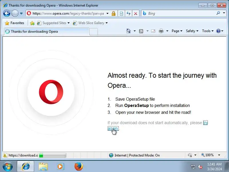
Task: Click the green page loading progress bar
Action: (53, 155)
